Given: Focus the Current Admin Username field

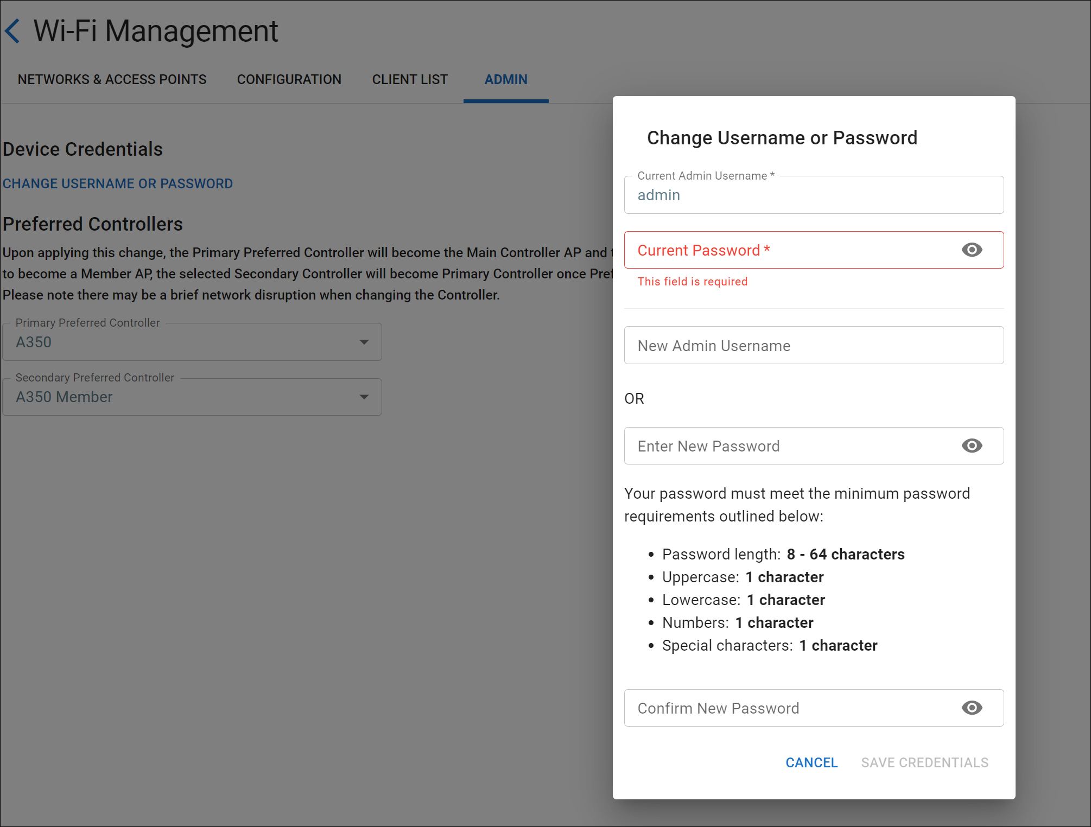Looking at the screenshot, I should pos(813,195).
